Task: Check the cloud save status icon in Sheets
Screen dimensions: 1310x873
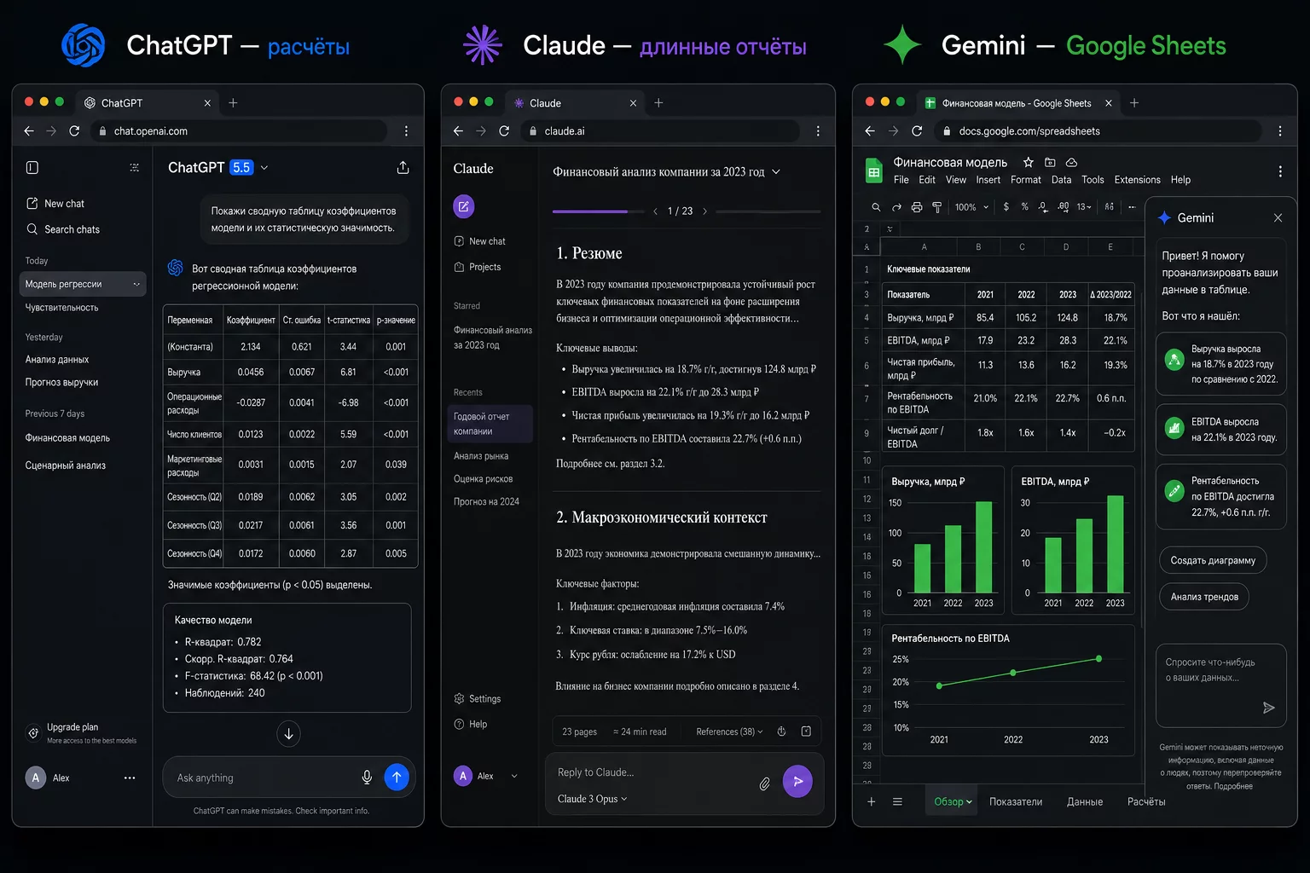Action: click(1071, 162)
